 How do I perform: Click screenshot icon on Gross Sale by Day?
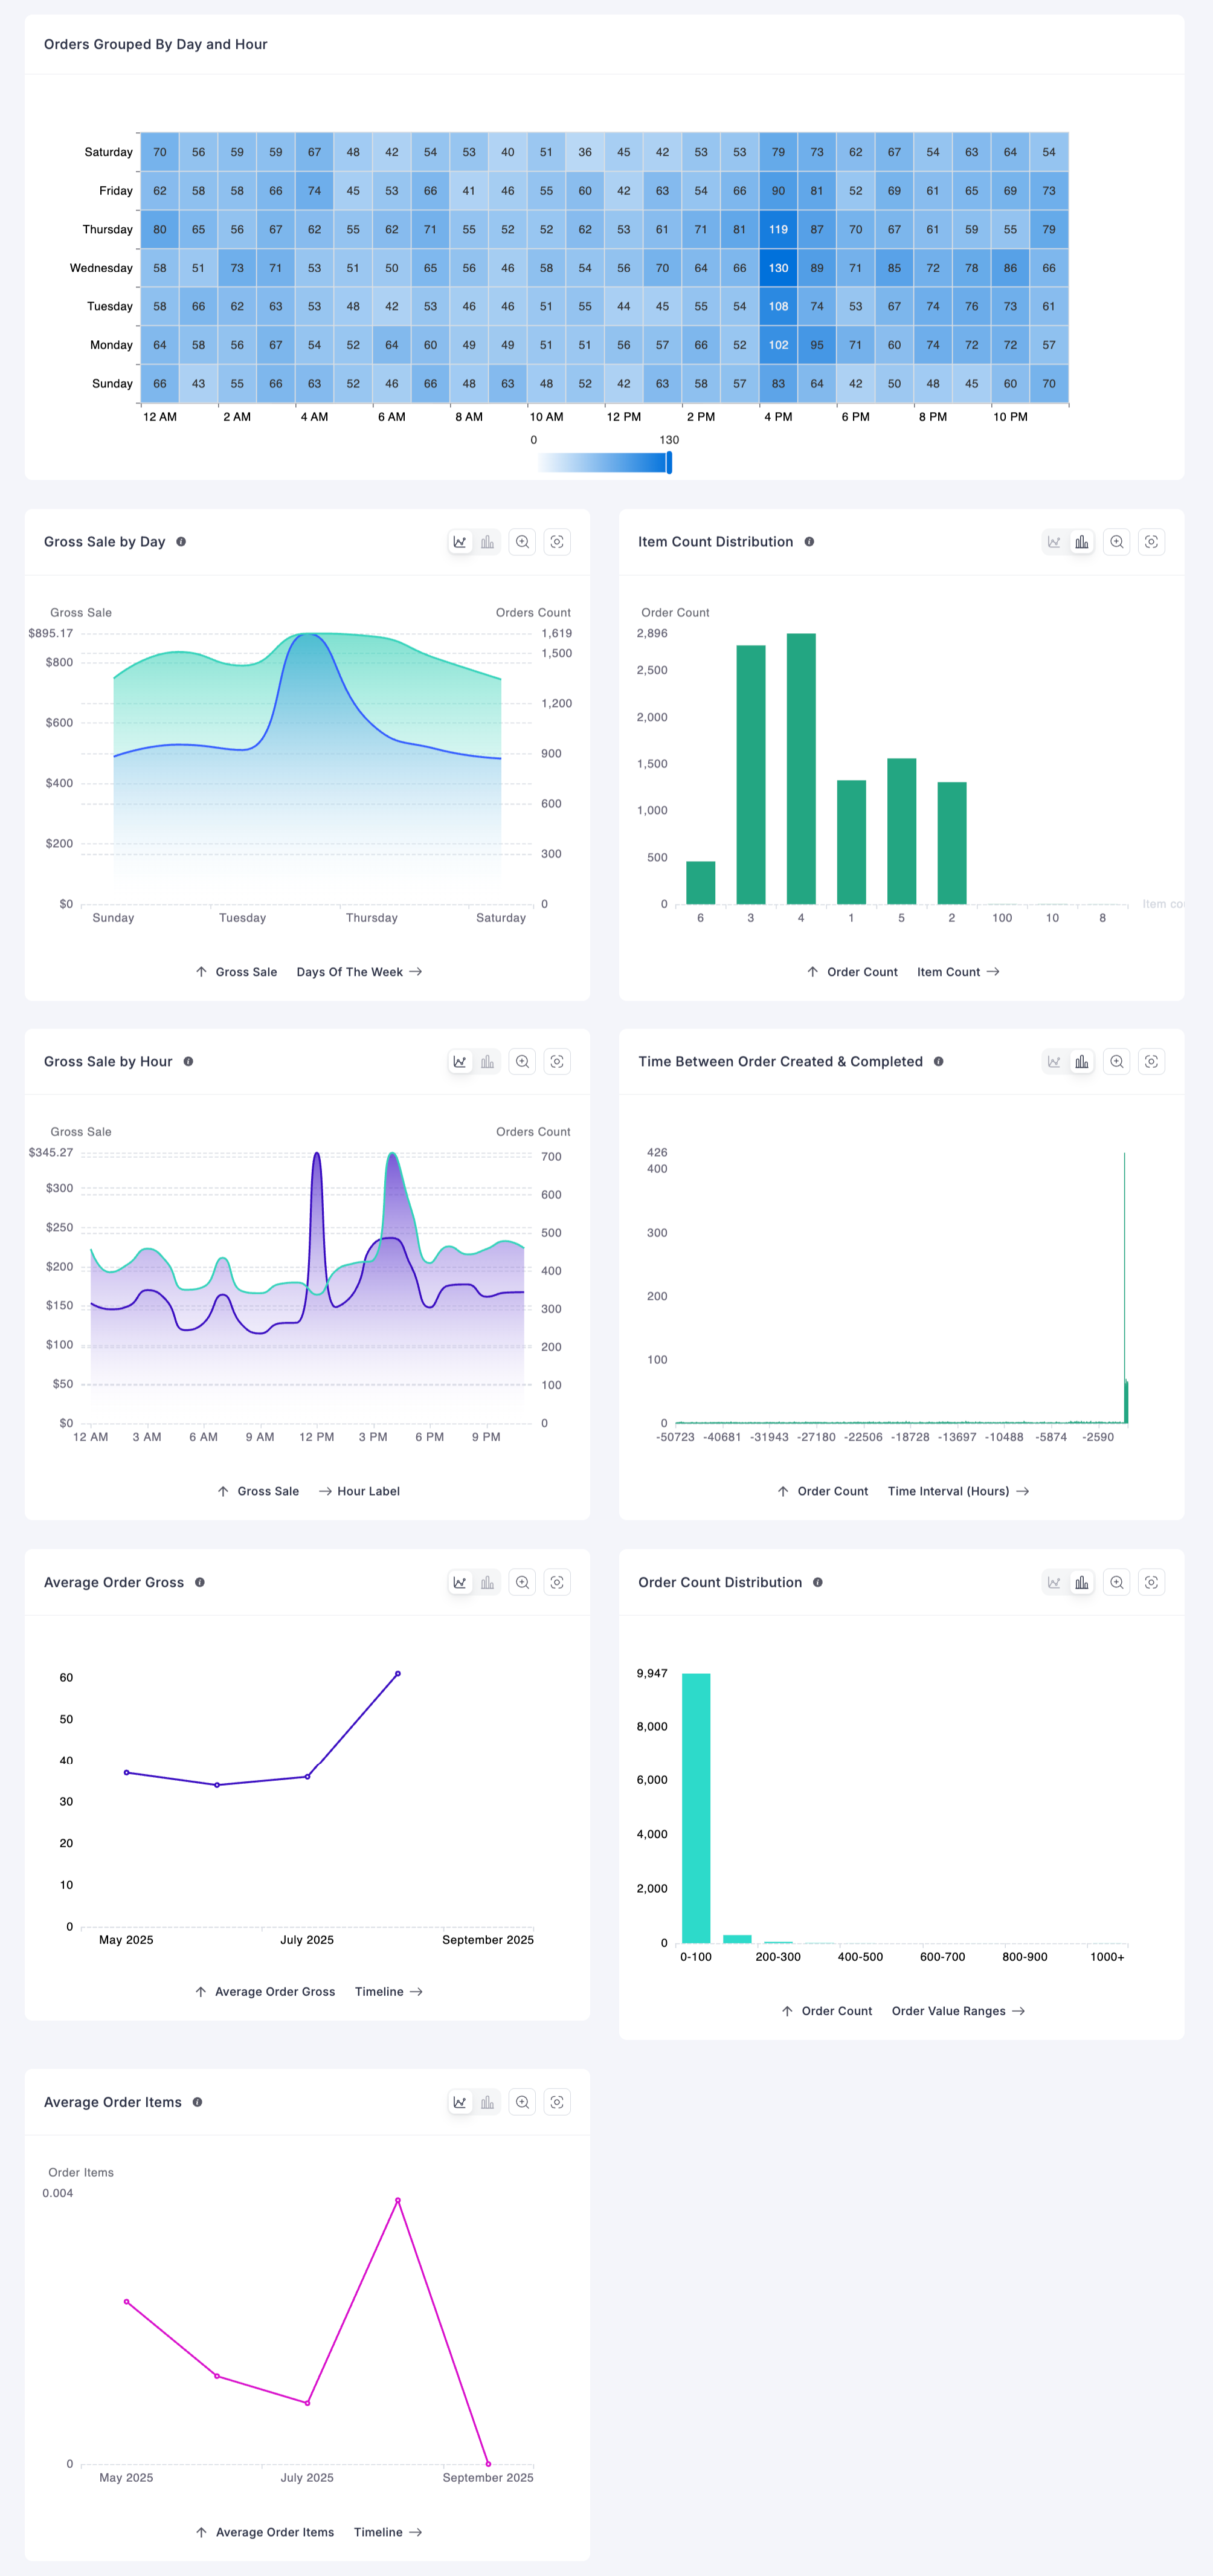557,542
